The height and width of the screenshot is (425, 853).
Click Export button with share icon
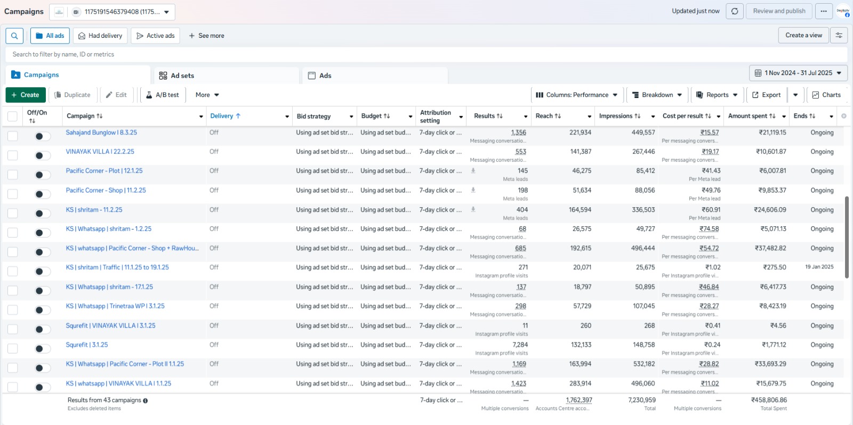[x=766, y=95]
